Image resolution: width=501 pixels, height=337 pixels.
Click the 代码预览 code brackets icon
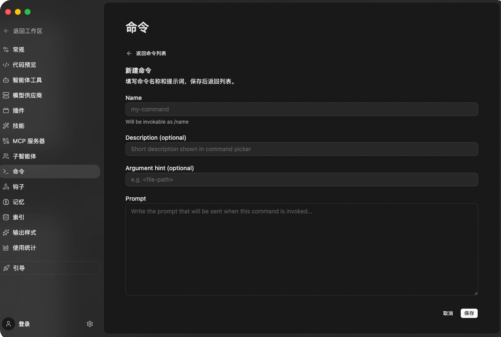pos(6,65)
